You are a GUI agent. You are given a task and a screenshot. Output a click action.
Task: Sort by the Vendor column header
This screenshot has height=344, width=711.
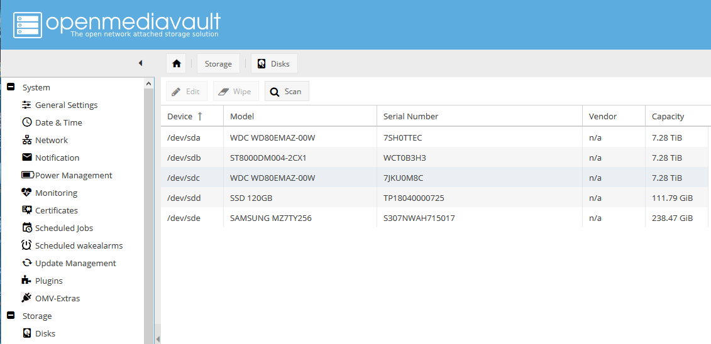coord(614,116)
